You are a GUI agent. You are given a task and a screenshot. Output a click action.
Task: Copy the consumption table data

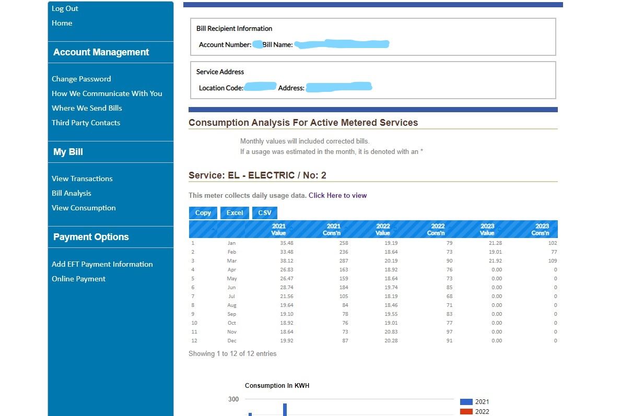pos(203,212)
